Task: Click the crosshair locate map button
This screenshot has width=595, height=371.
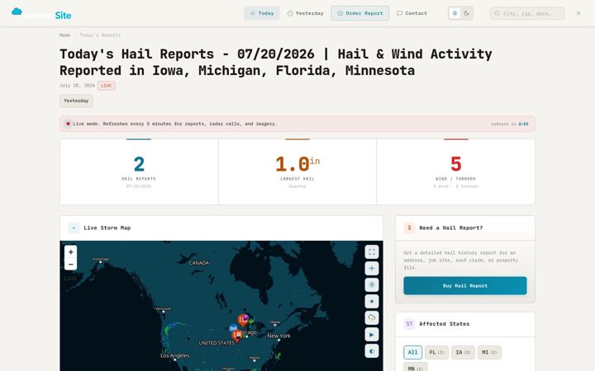Action: coord(372,269)
